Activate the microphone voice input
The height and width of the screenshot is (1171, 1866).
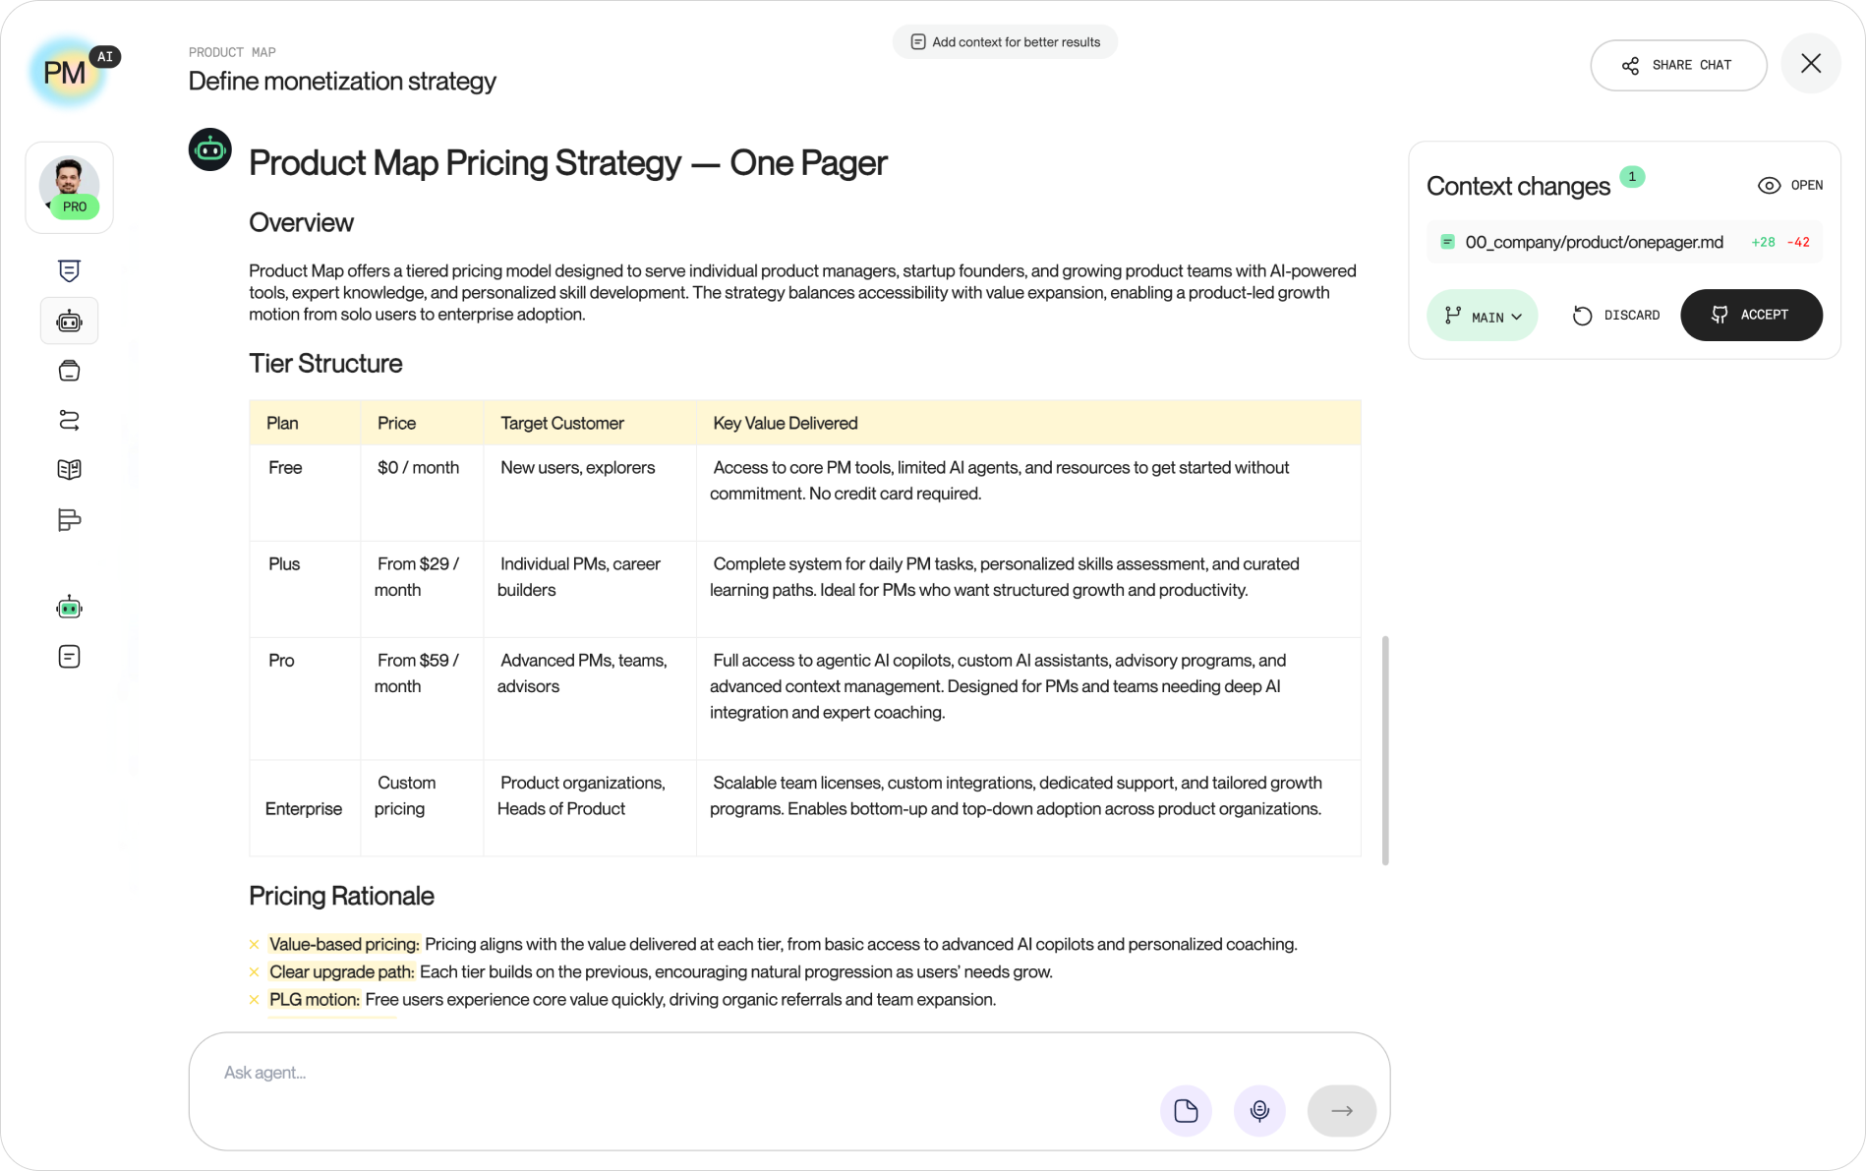tap(1259, 1111)
